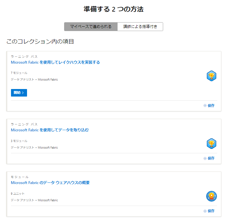Screen dimensions: 226x221
Task: Switch to the 講師による指導付き tab
Action: 140,27
